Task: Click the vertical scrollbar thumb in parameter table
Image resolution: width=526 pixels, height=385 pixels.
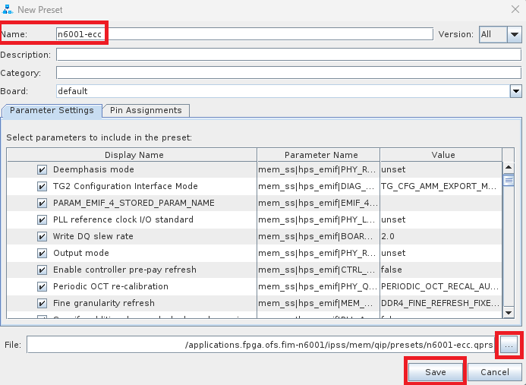Action: 509,180
